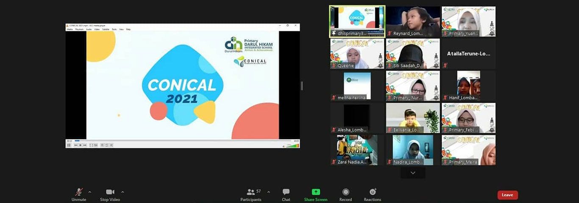The height and width of the screenshot is (203, 579).
Task: Select dhisprimary3 pinned video thumbnail
Action: point(357,22)
